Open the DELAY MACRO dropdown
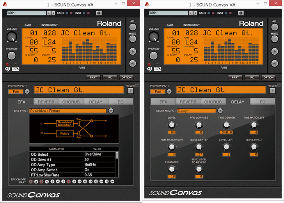Image resolution: width=284 pixels, height=203 pixels. 220,110
